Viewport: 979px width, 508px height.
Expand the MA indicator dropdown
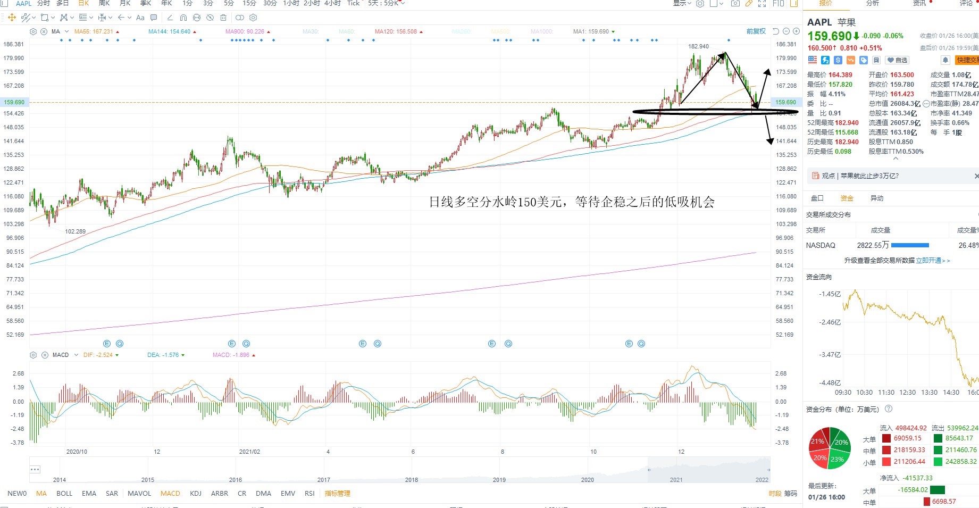66,31
